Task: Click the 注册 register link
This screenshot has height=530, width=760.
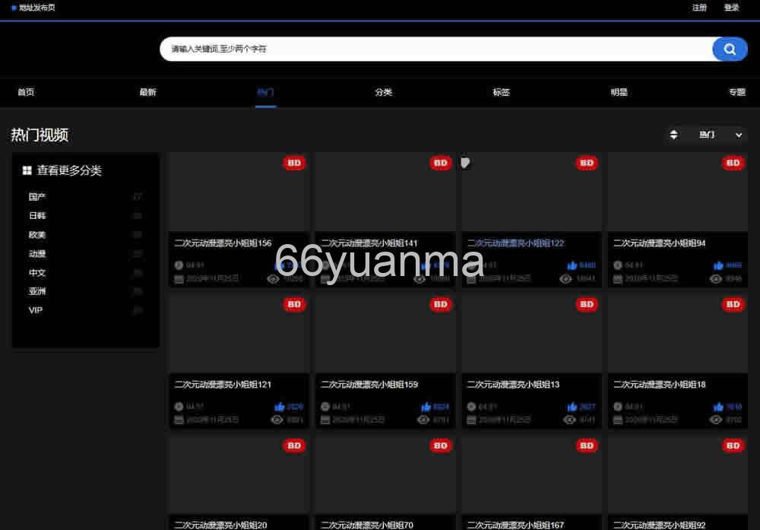Action: [x=698, y=8]
